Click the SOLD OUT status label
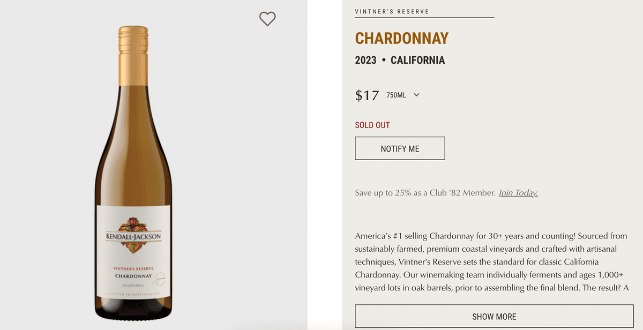Viewport: 643px width, 330px height. [x=372, y=124]
